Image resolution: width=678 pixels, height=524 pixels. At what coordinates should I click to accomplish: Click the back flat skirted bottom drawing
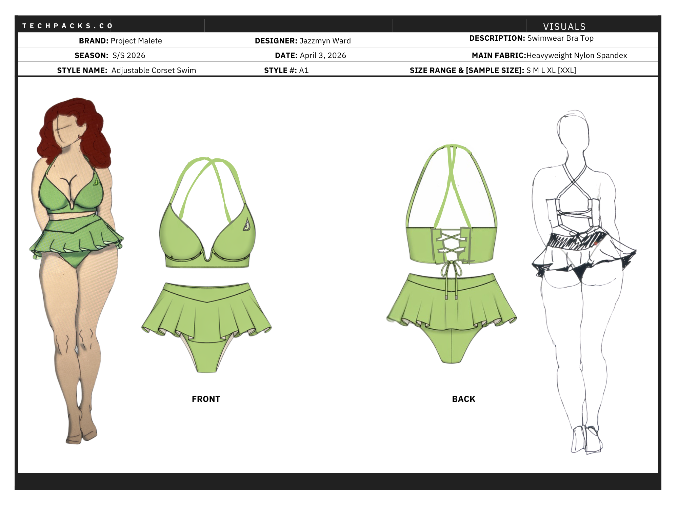(452, 318)
